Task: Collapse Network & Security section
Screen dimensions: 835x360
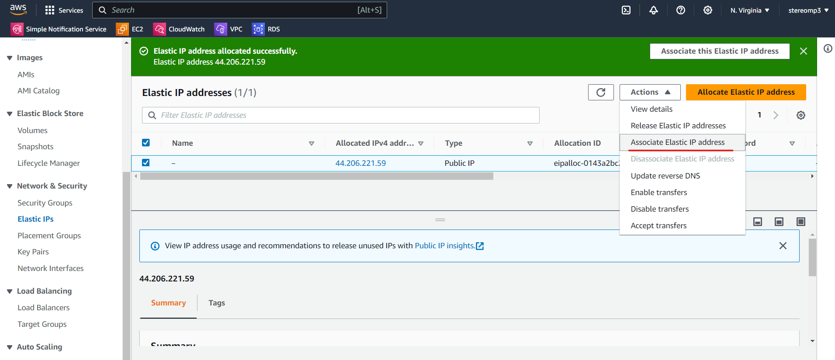Action: click(10, 186)
